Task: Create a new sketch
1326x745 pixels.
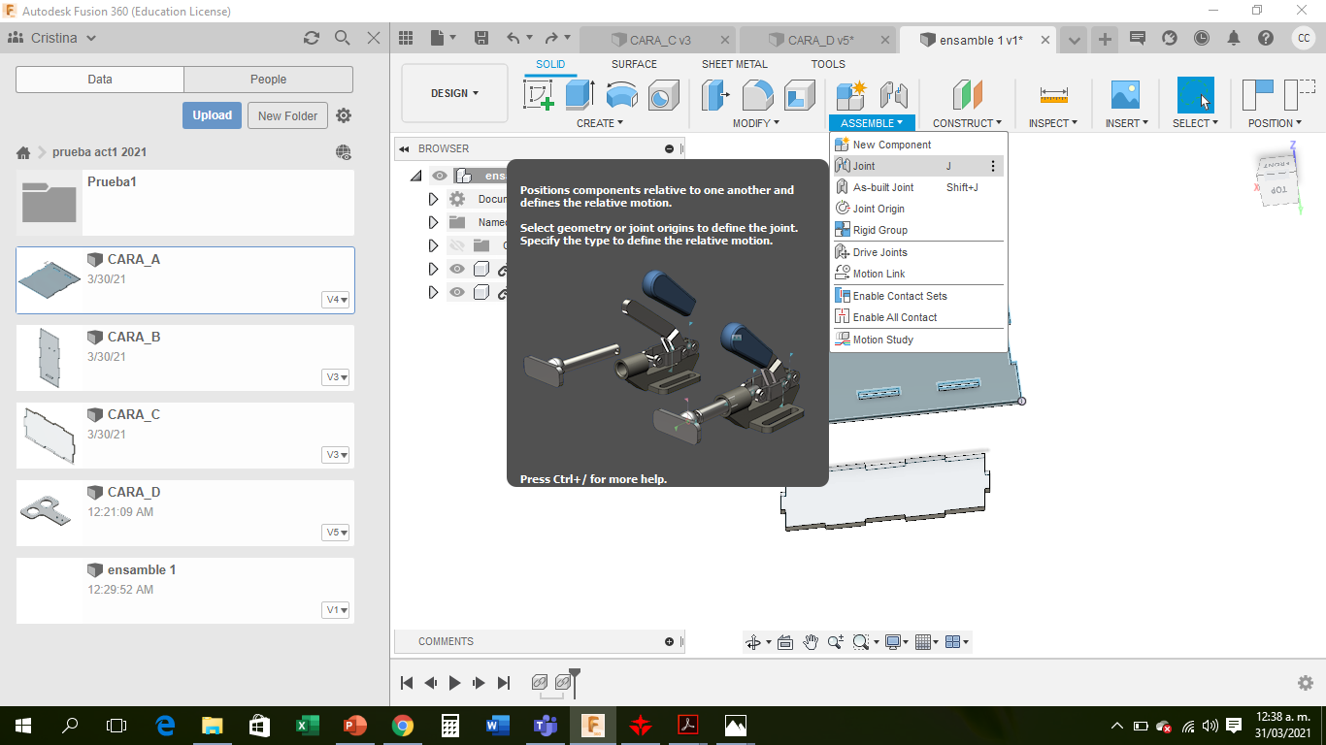Action: 539,95
